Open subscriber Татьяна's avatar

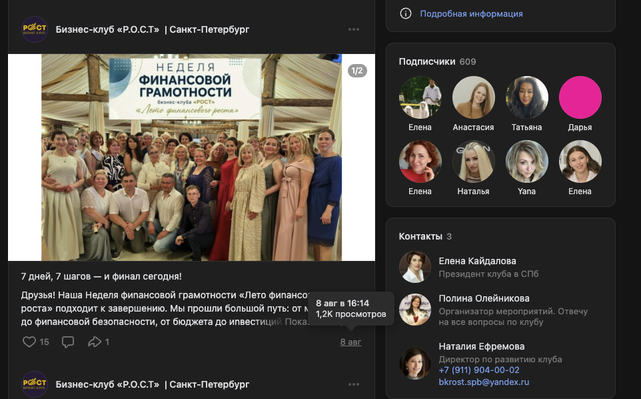pyautogui.click(x=527, y=97)
